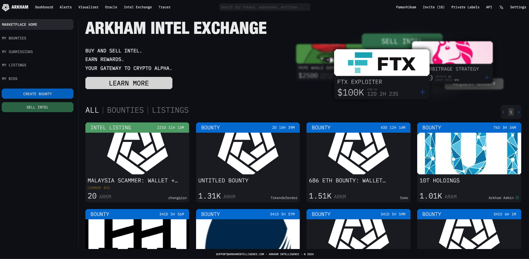529x259 pixels.
Task: Go to next page arrow
Action: click(x=519, y=112)
